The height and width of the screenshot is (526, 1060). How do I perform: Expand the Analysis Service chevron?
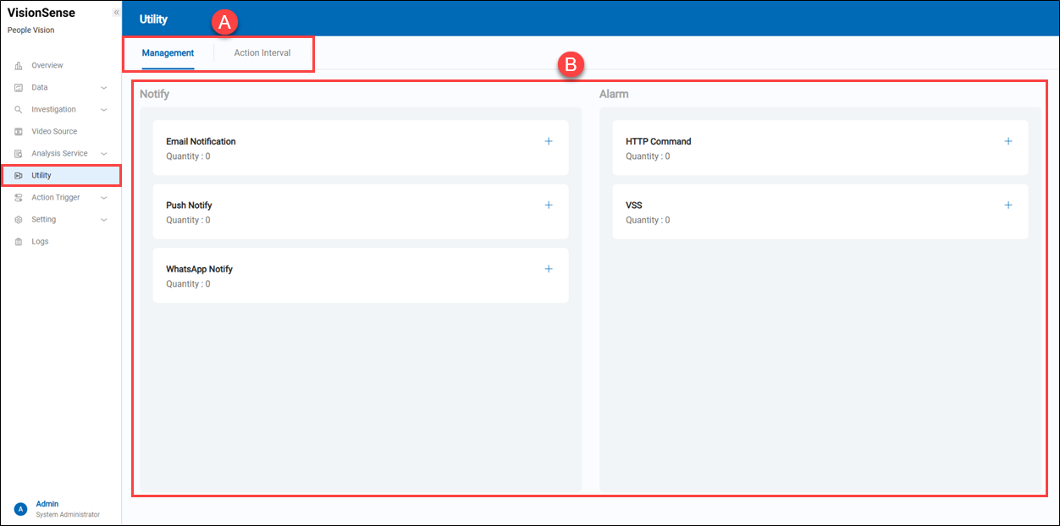click(x=104, y=154)
